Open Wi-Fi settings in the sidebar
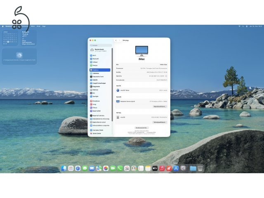264x198 pixels. (x=100, y=55)
